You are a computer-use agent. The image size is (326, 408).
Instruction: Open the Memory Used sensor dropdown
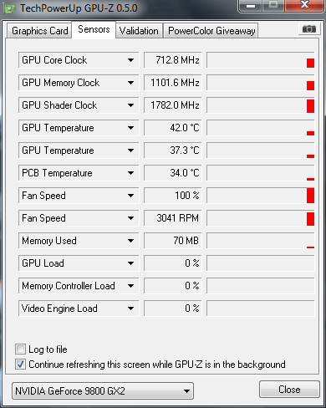(130, 241)
